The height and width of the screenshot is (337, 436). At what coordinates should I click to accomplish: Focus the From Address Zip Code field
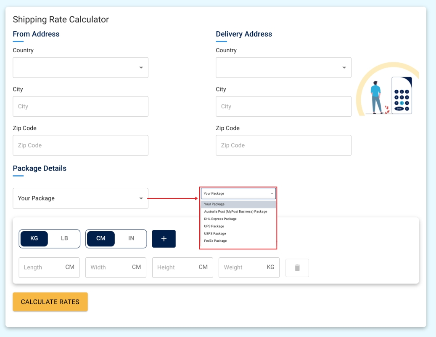tap(80, 145)
